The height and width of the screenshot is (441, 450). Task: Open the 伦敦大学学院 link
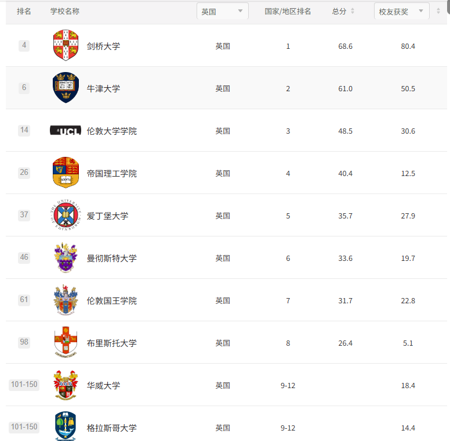[112, 131]
